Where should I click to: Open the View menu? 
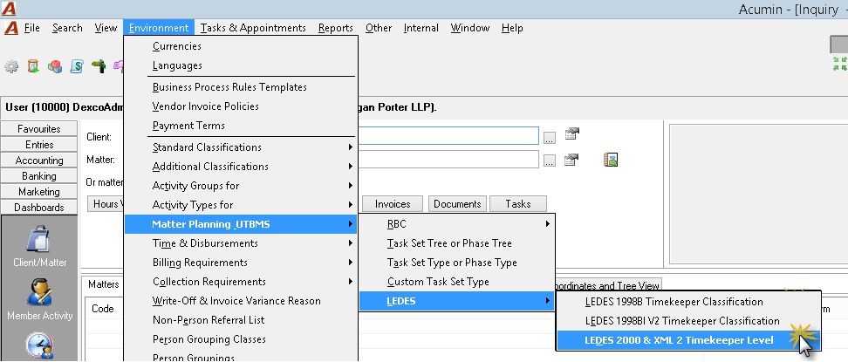pos(106,28)
